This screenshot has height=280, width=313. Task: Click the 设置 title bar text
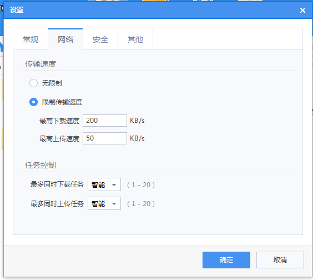(17, 10)
